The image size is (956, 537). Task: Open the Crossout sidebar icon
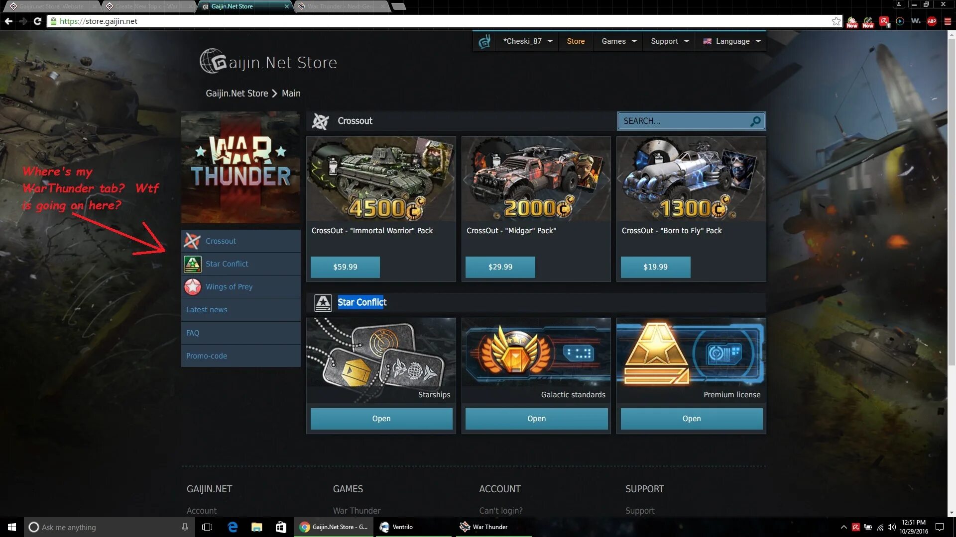[192, 241]
